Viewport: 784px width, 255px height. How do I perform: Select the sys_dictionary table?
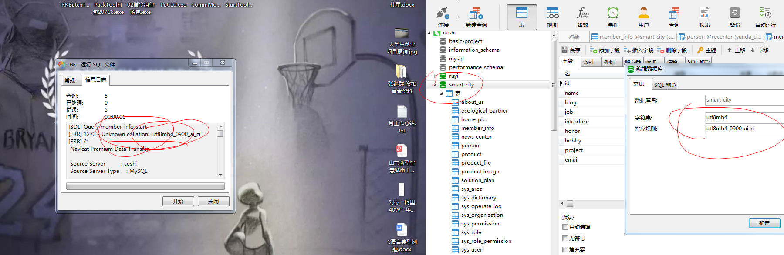pos(479,198)
